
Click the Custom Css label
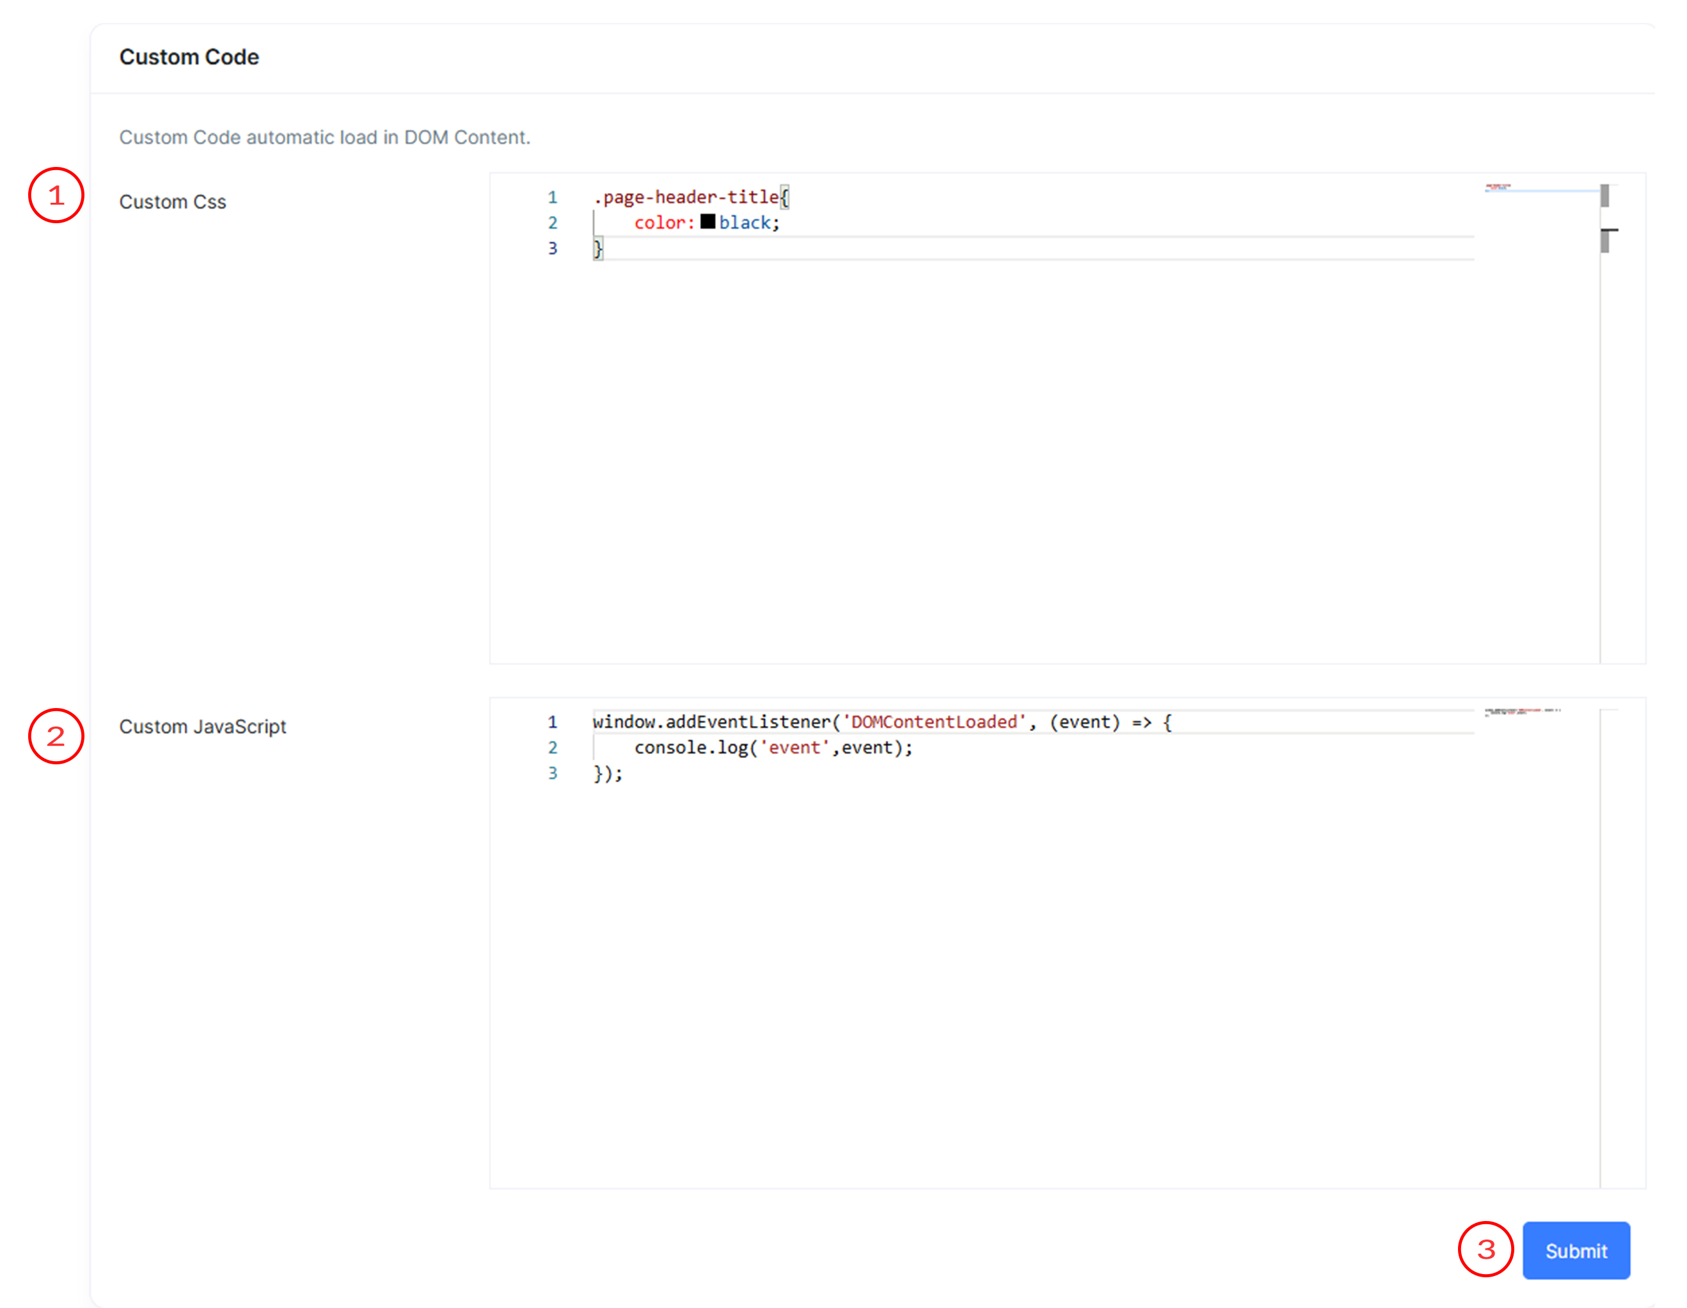coord(172,201)
